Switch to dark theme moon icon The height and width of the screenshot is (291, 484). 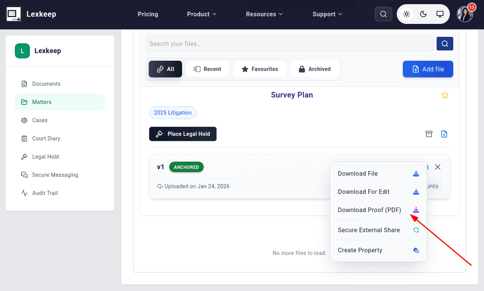pyautogui.click(x=423, y=14)
